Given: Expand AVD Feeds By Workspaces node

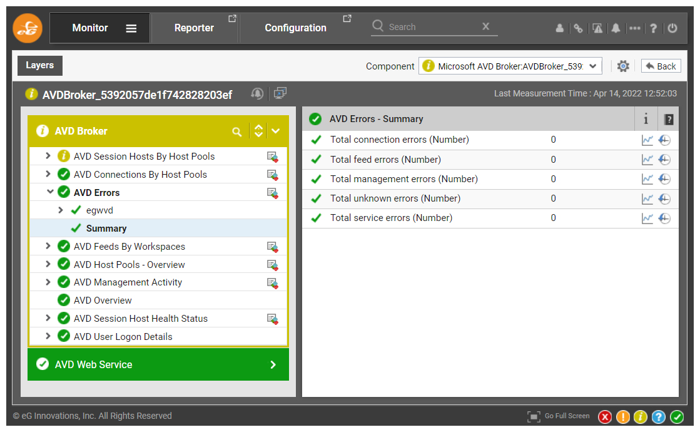Looking at the screenshot, I should coord(48,245).
